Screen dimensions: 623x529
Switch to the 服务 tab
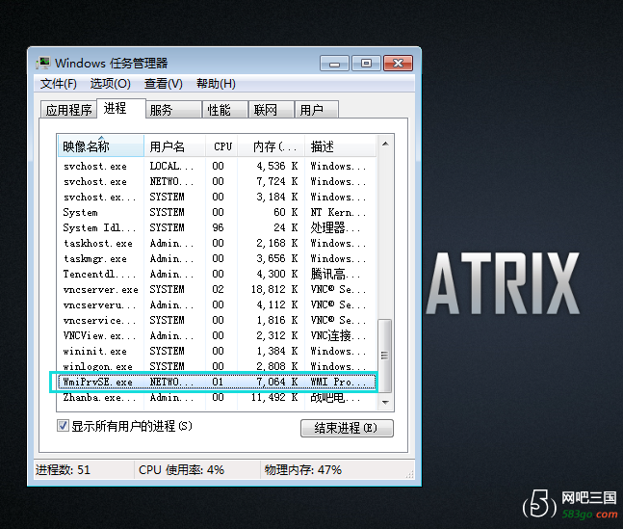tap(174, 110)
